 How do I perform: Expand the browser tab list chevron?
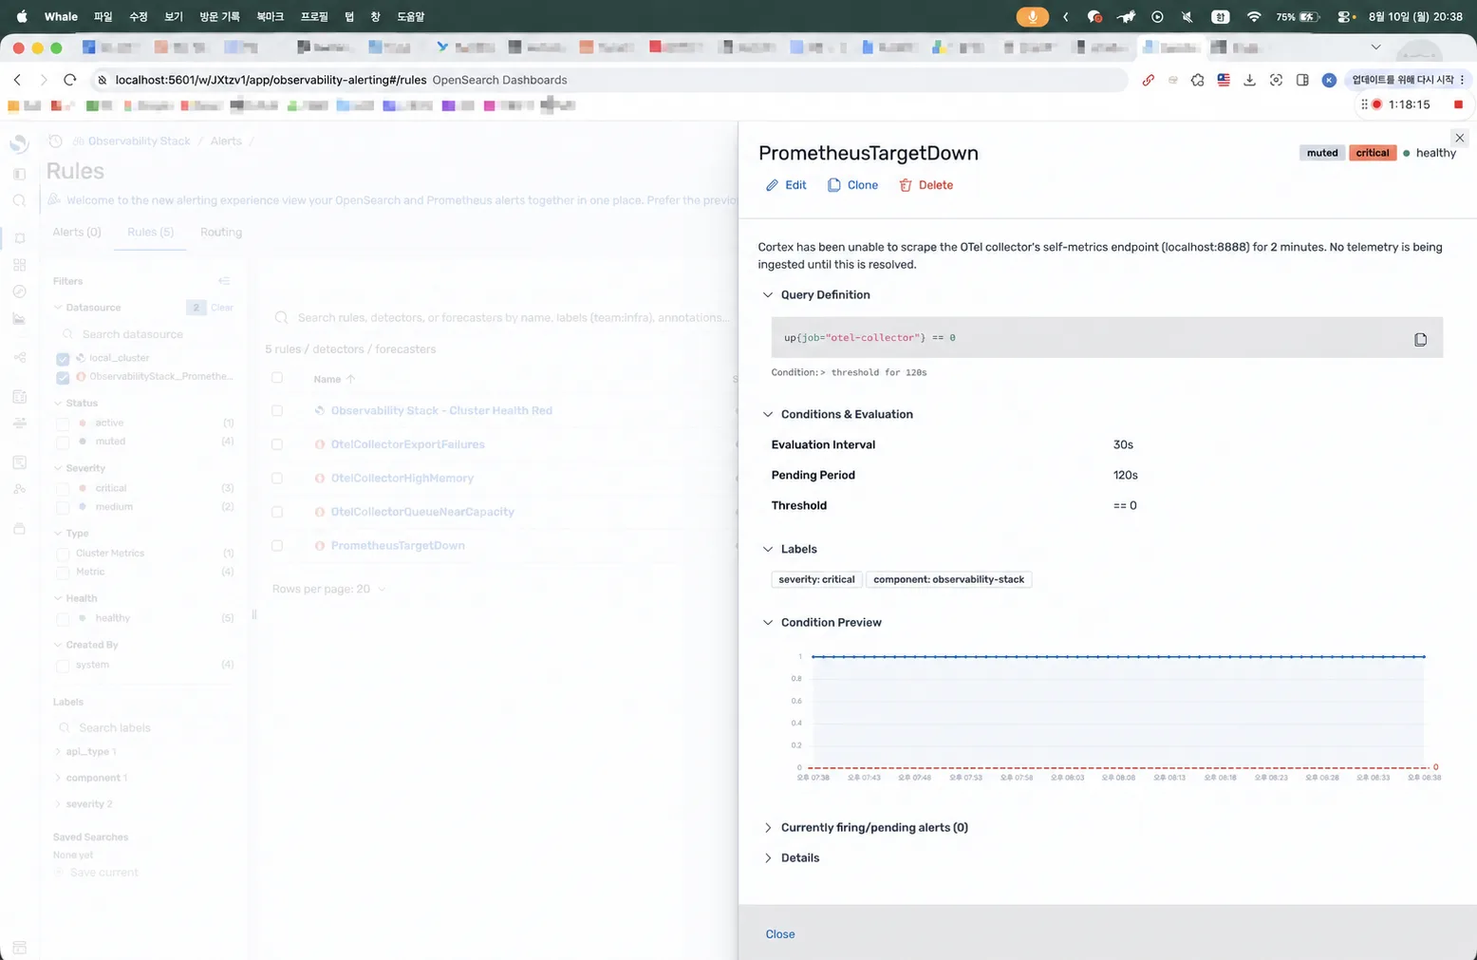point(1375,47)
